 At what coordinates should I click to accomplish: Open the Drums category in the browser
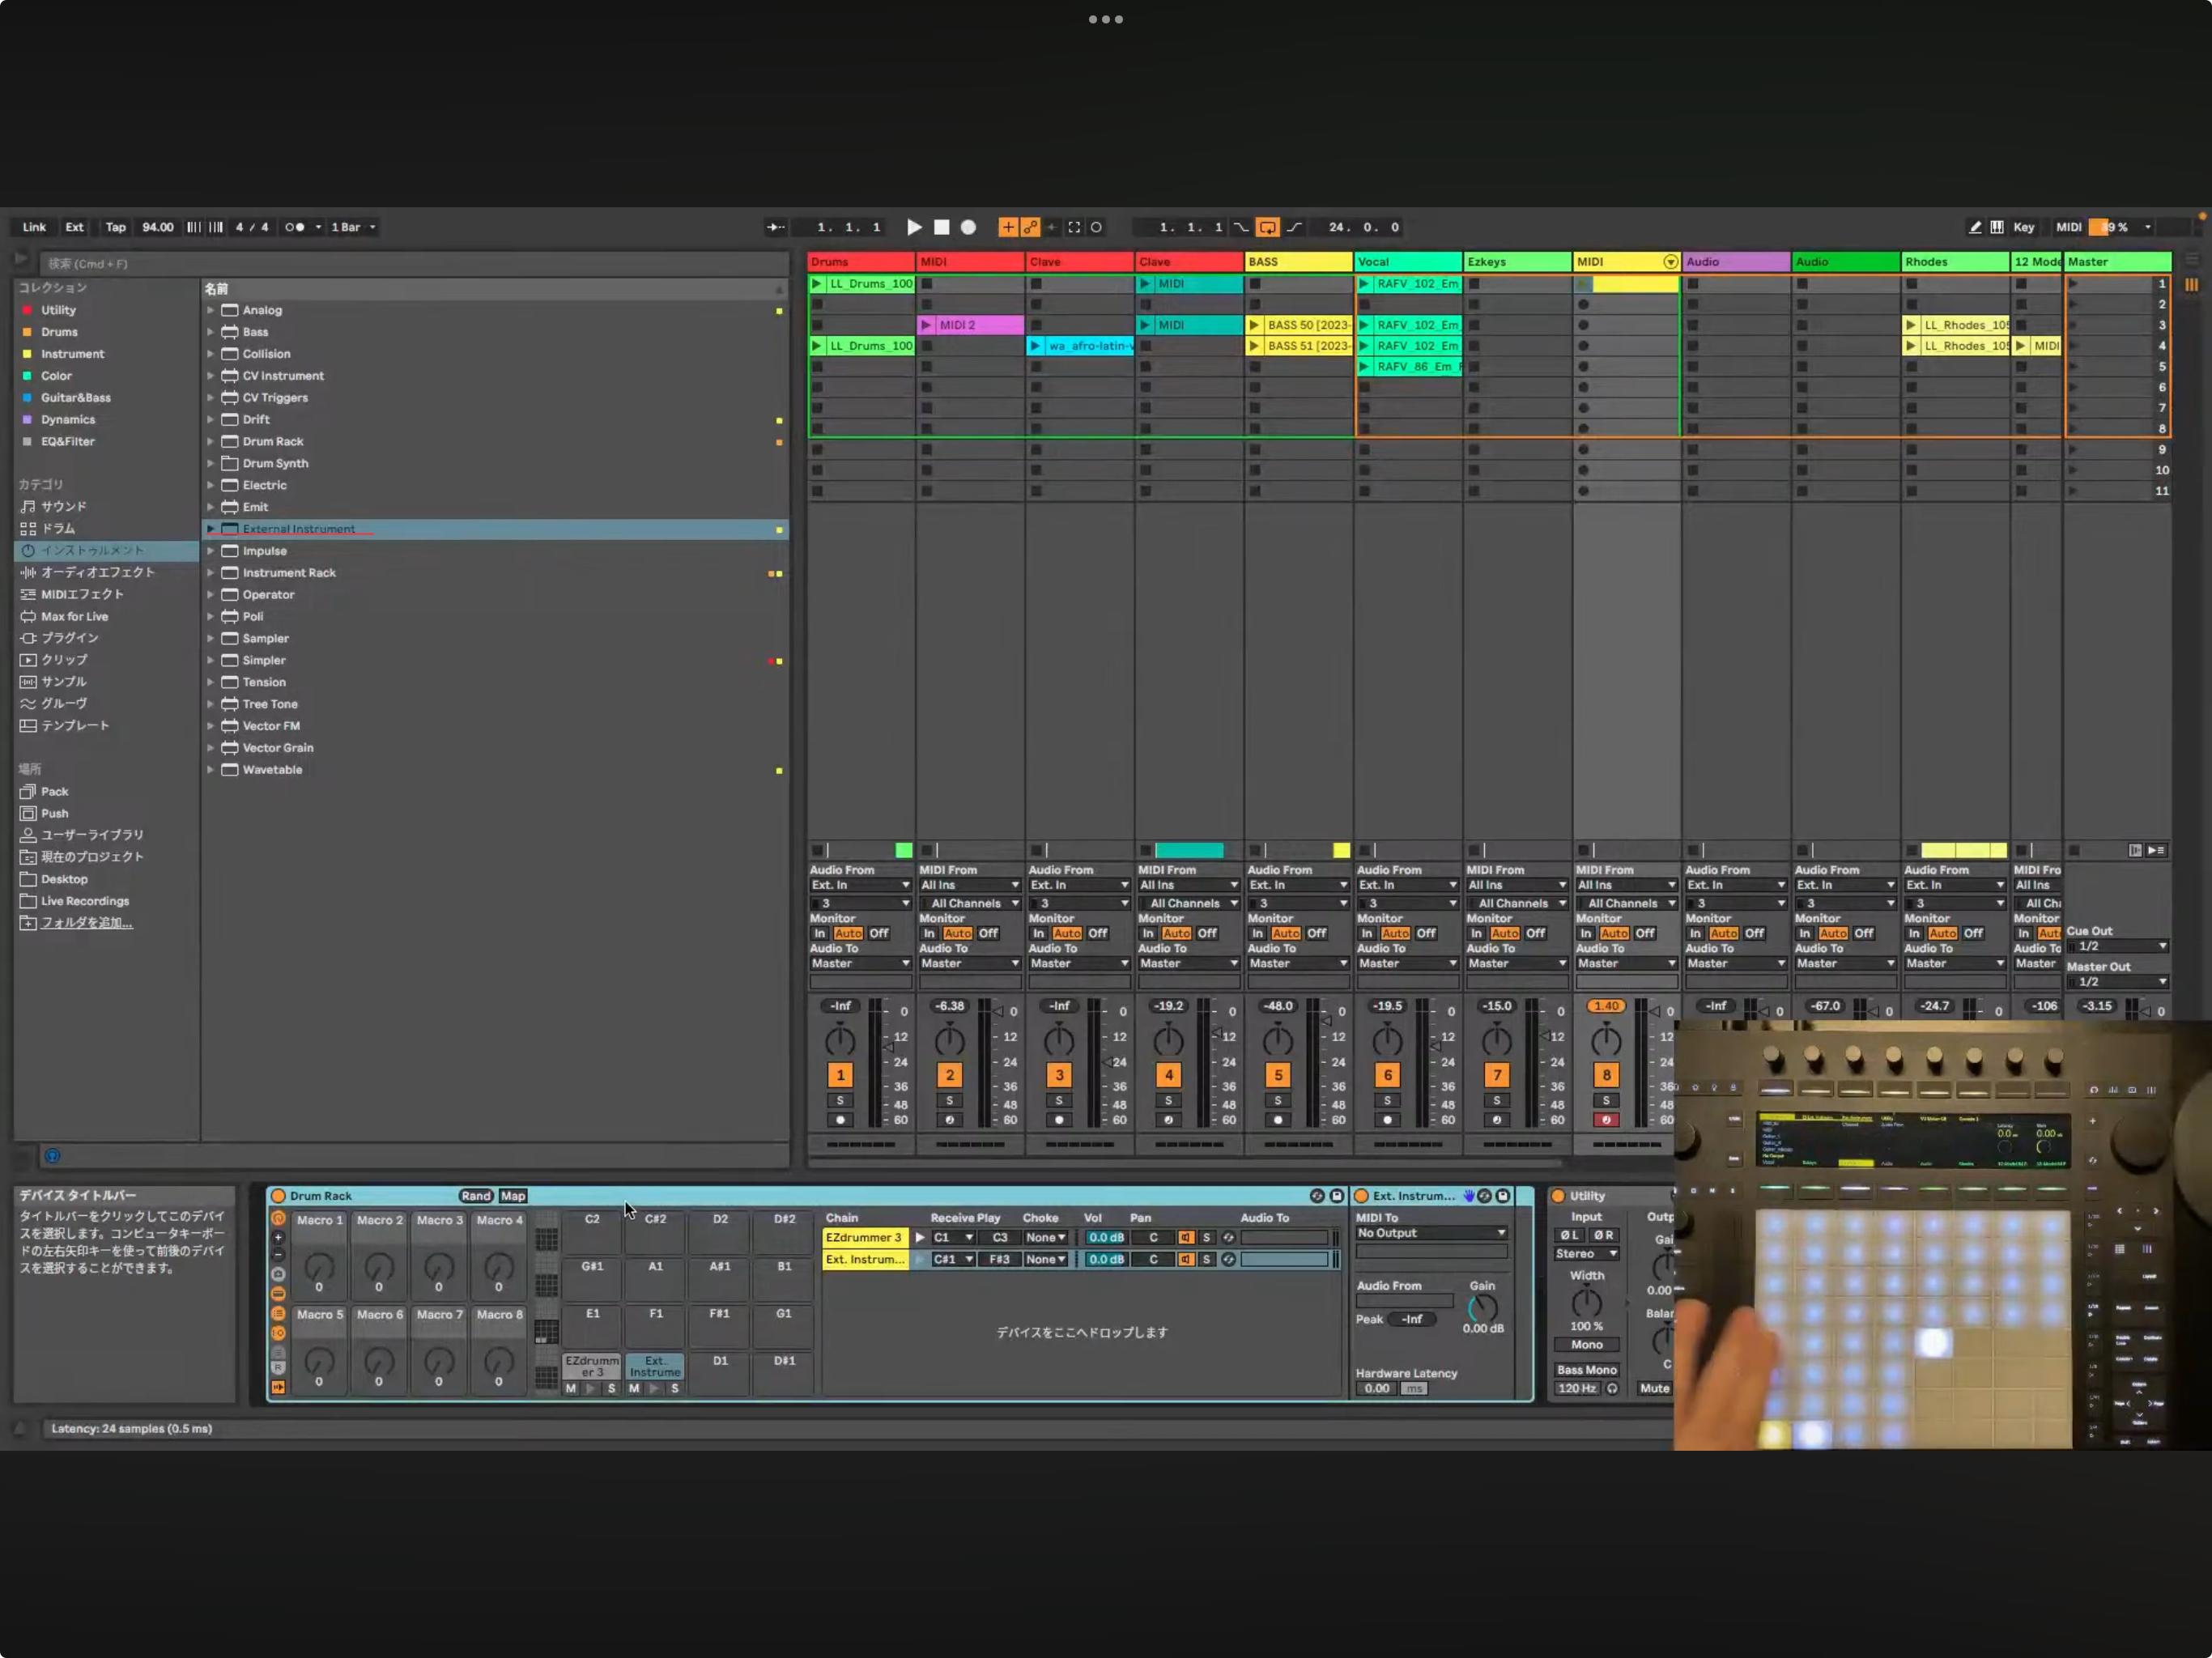tap(57, 528)
